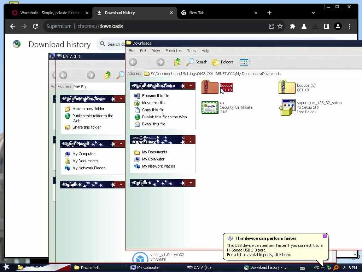Open Tools menu in Downloads window

191,51
